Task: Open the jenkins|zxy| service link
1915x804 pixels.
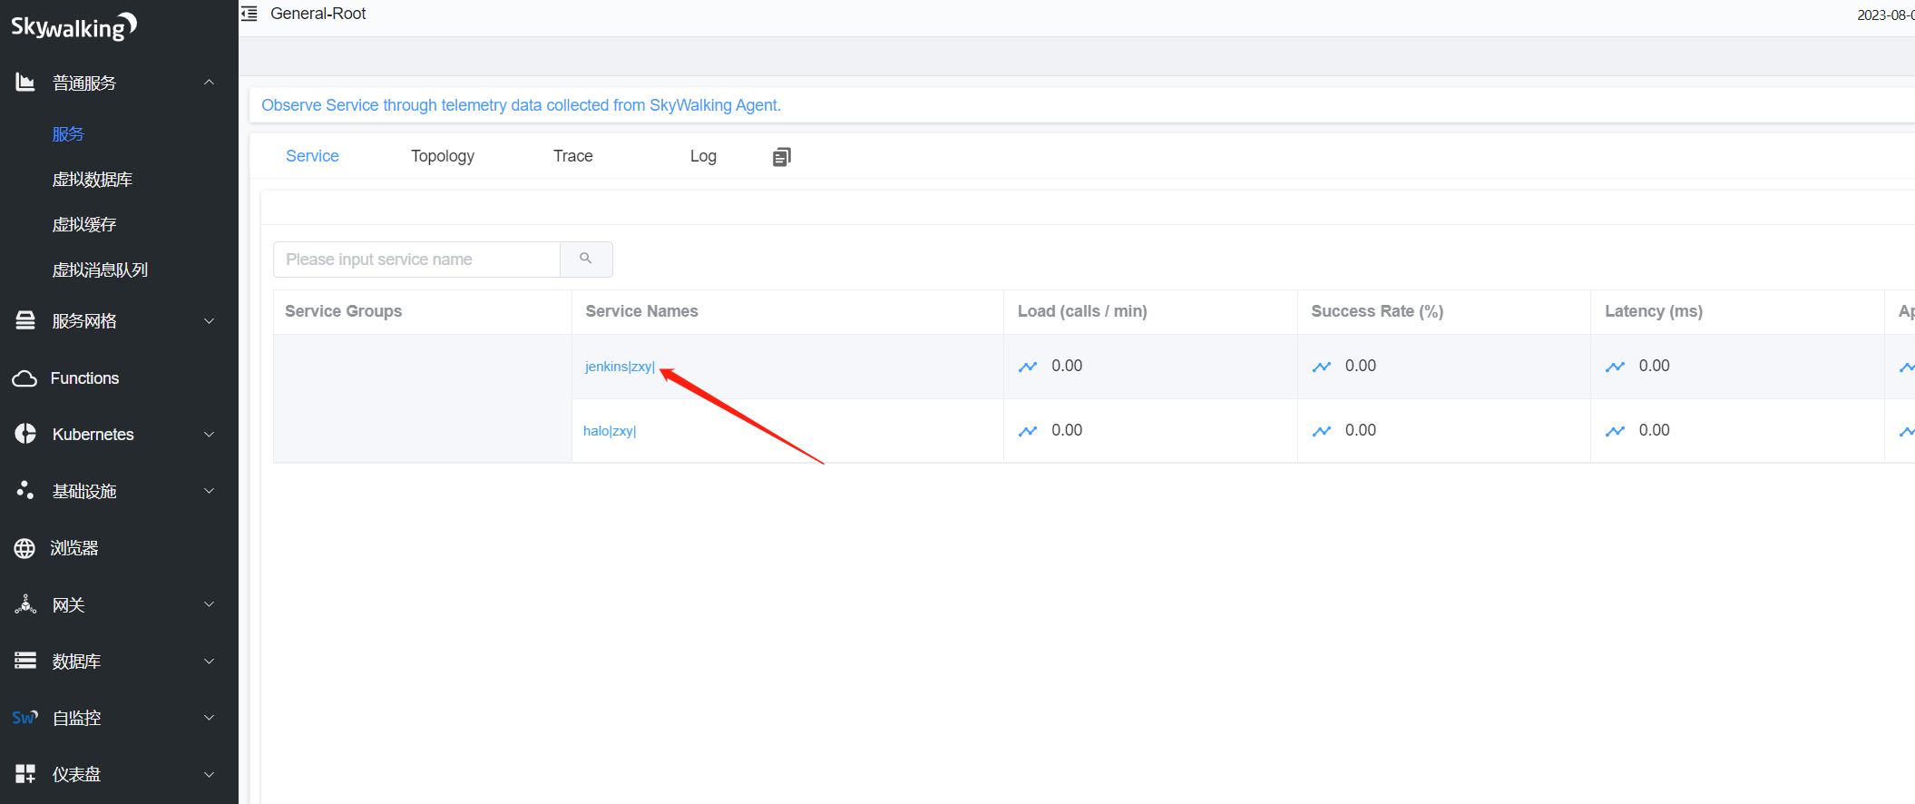Action: (x=620, y=367)
